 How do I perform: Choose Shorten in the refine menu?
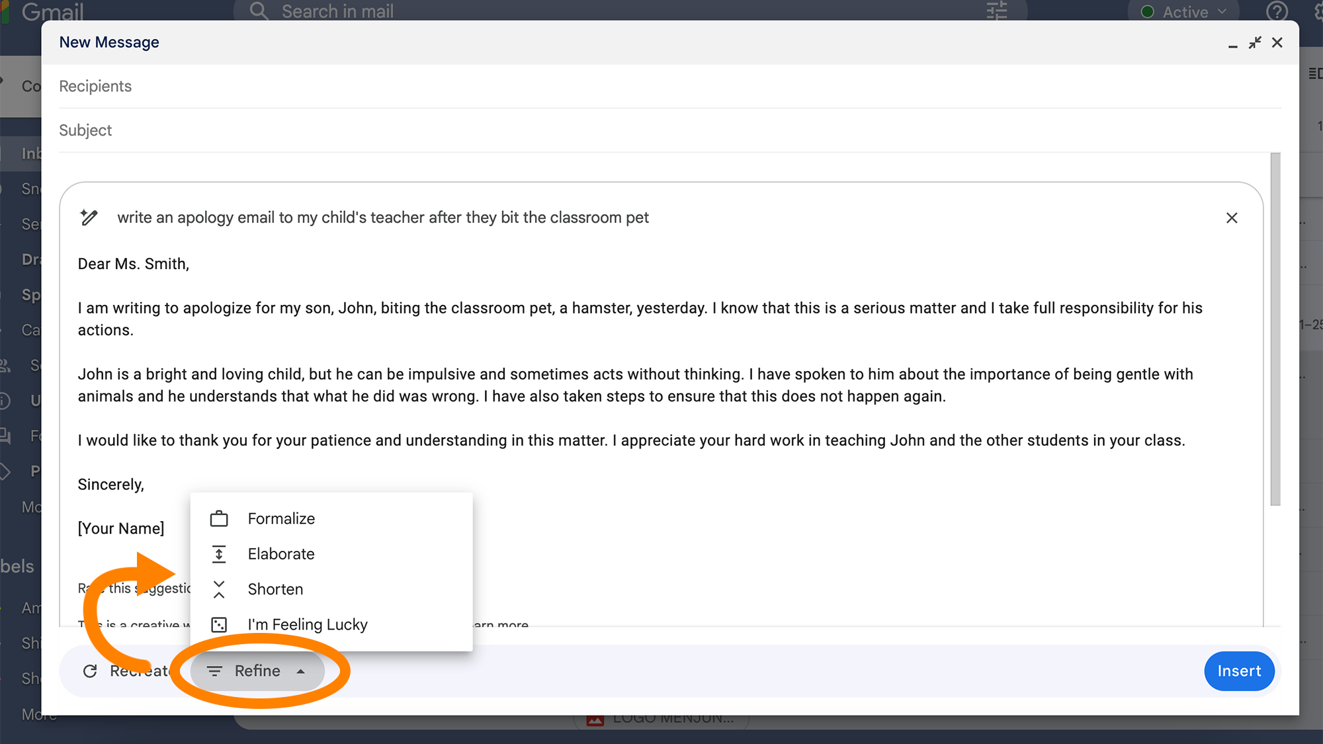coord(275,589)
